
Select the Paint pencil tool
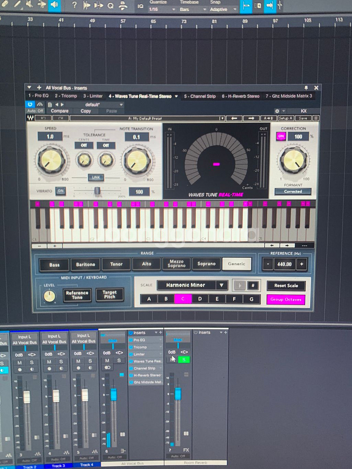coord(17,4)
